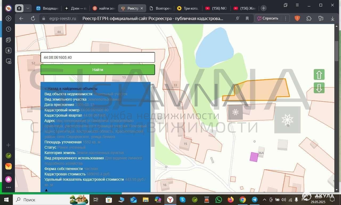This screenshot has height=205, width=341.
Task: Open the browser history clock icon in sidebar
Action: pos(9,29)
